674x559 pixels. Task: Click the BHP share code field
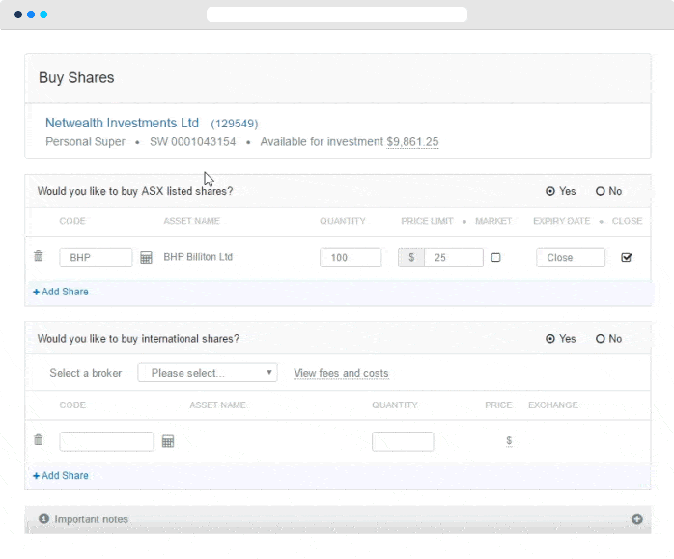pyautogui.click(x=96, y=258)
